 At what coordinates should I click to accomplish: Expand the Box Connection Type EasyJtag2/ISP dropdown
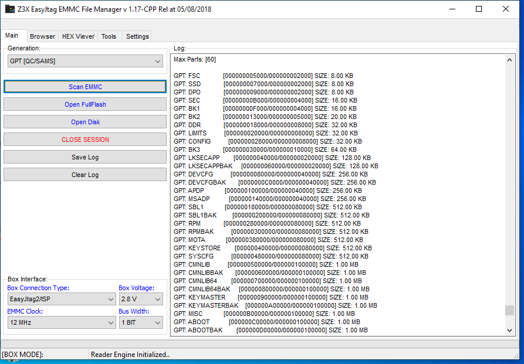(62, 299)
